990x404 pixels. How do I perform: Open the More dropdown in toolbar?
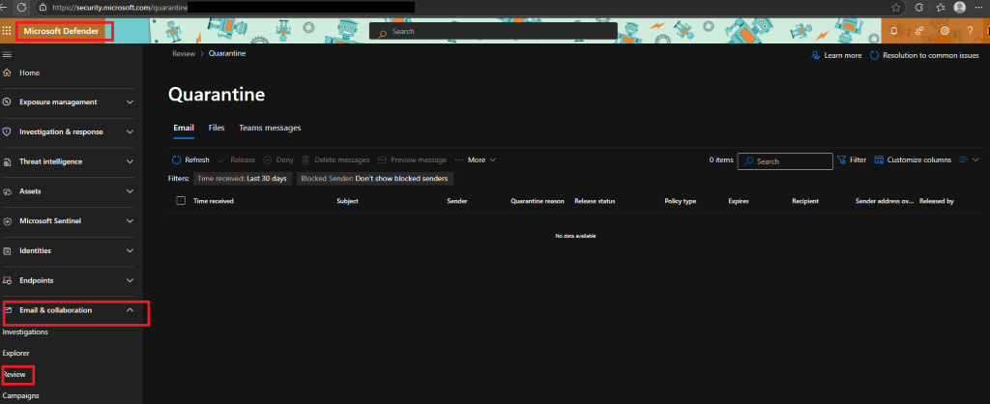pyautogui.click(x=476, y=160)
